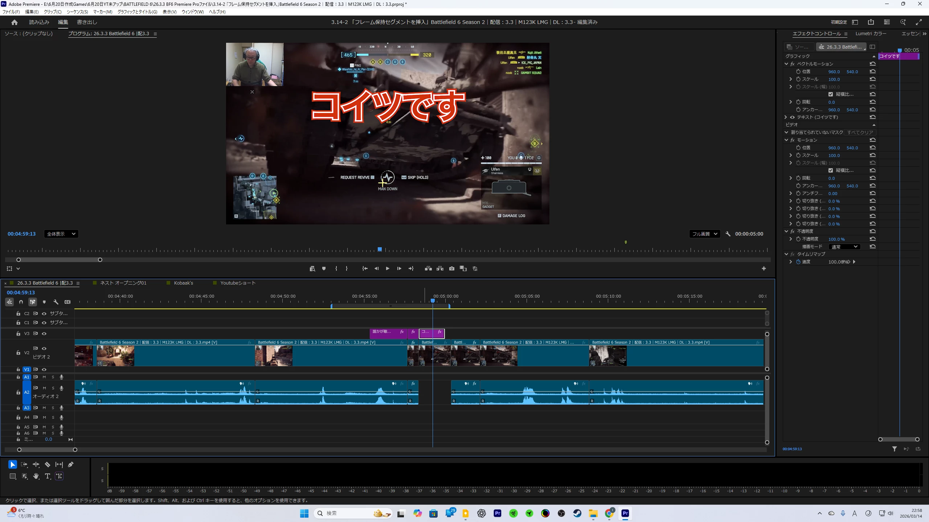
Task: Click the すべてクリア button
Action: click(x=860, y=132)
